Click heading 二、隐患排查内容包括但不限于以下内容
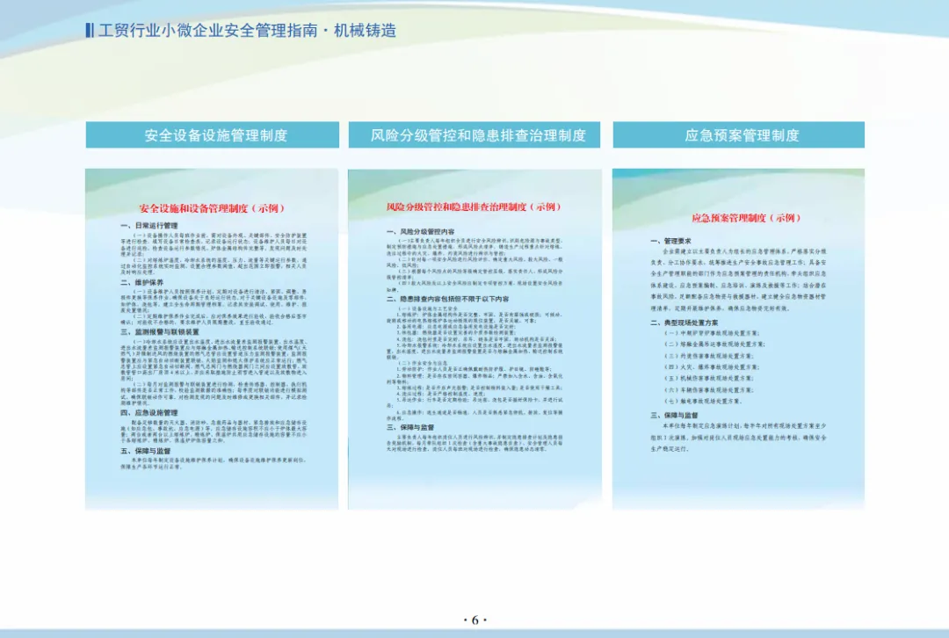 click(x=447, y=299)
